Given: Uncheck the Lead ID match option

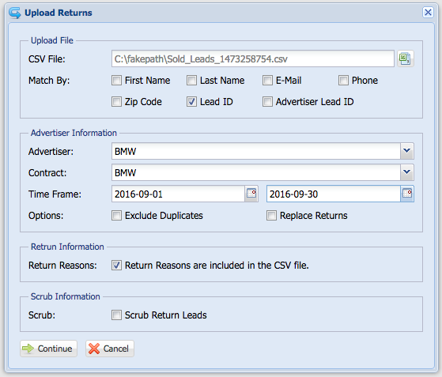Looking at the screenshot, I should pyautogui.click(x=191, y=101).
